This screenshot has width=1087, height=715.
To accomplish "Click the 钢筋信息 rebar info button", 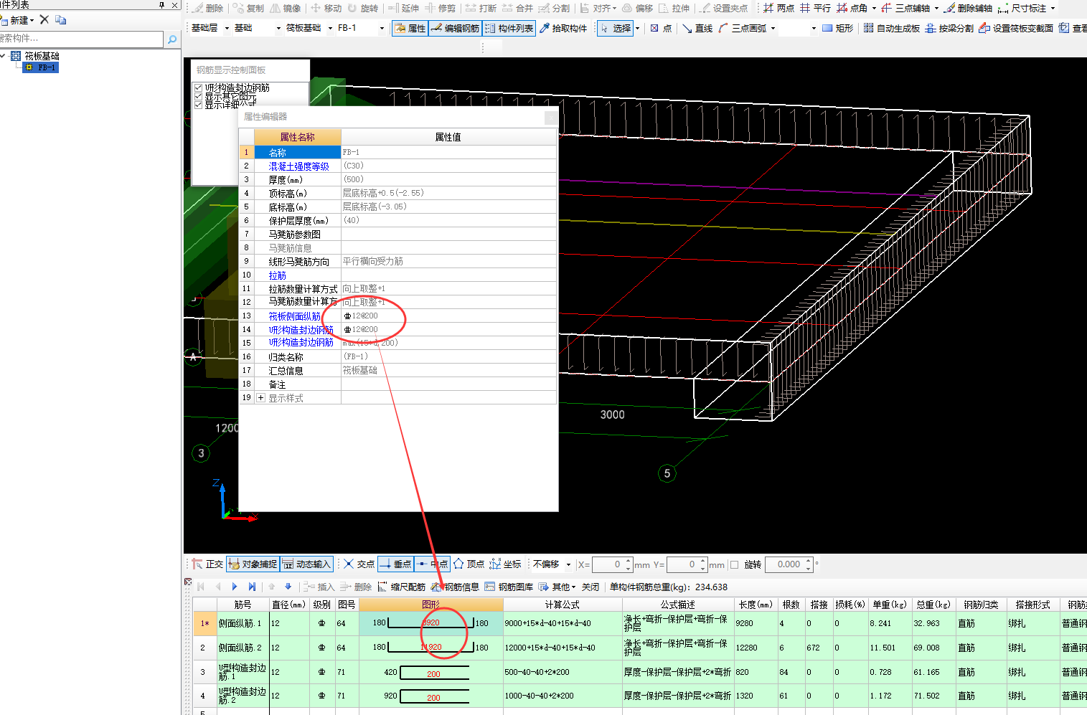I will tap(456, 587).
